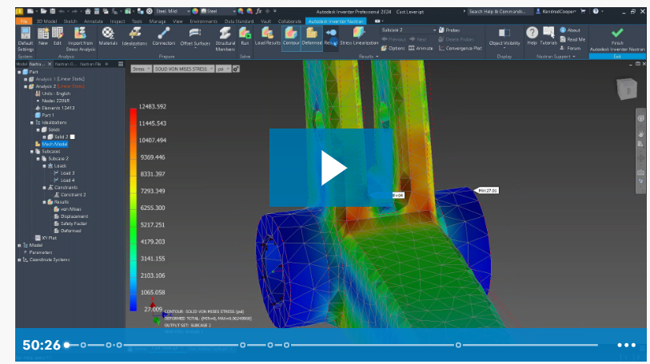The height and width of the screenshot is (364, 650).
Task: Collapse the Subcases tree node
Action: (32, 152)
